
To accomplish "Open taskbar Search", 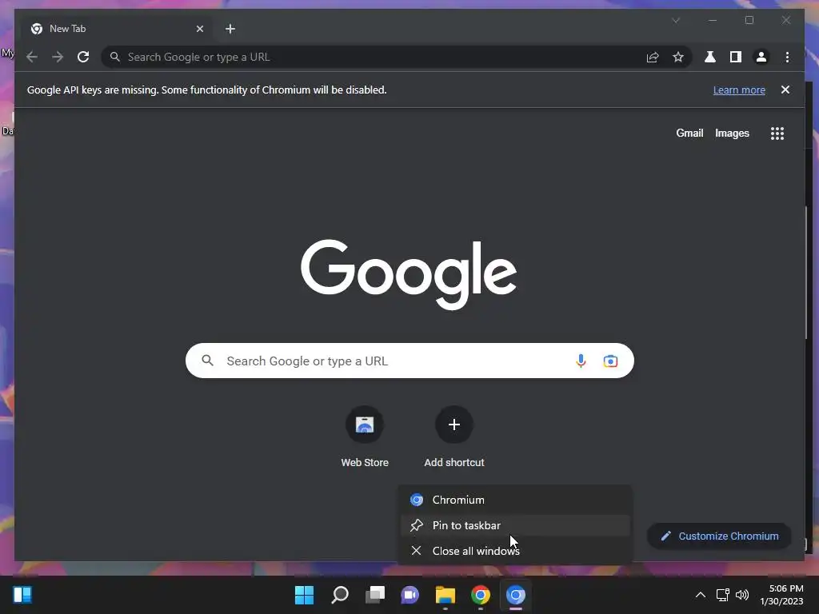I will [339, 595].
